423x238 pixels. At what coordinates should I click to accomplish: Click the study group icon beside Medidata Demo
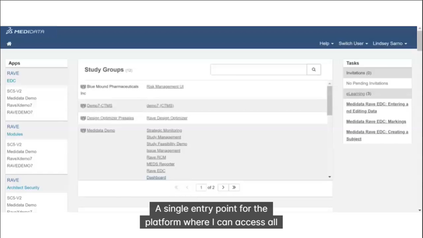(x=83, y=130)
